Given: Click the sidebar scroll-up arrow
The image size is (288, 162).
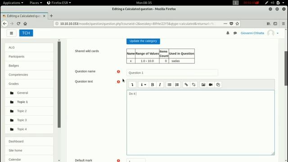Looking at the screenshot, I should [59, 40].
